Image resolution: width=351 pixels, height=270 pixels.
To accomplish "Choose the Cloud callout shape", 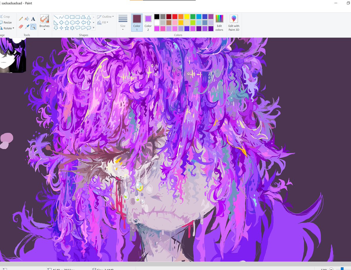I will pyautogui.click(x=89, y=28).
